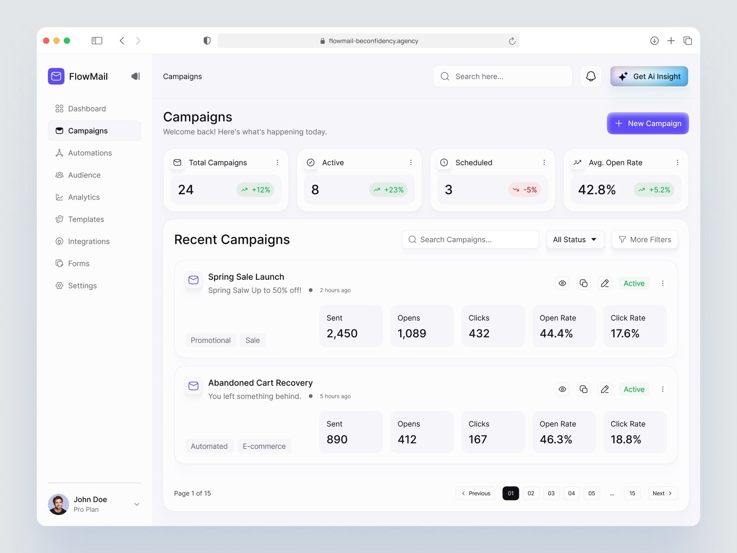Click the -5% trend badge
Viewport: 737px width, 553px height.
[525, 189]
